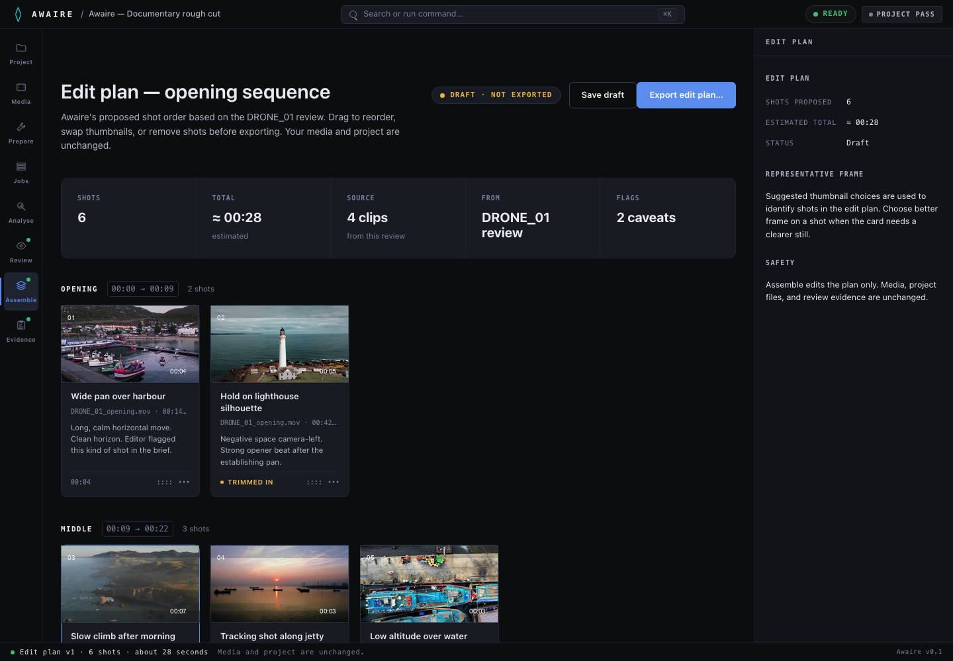The width and height of the screenshot is (953, 661).
Task: Click the 'Wide pan over harbour' title
Action: point(118,397)
